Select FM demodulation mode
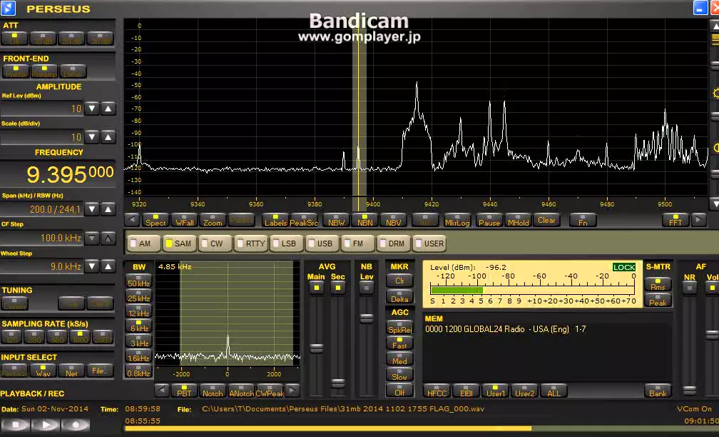The height and width of the screenshot is (437, 719). pyautogui.click(x=358, y=243)
